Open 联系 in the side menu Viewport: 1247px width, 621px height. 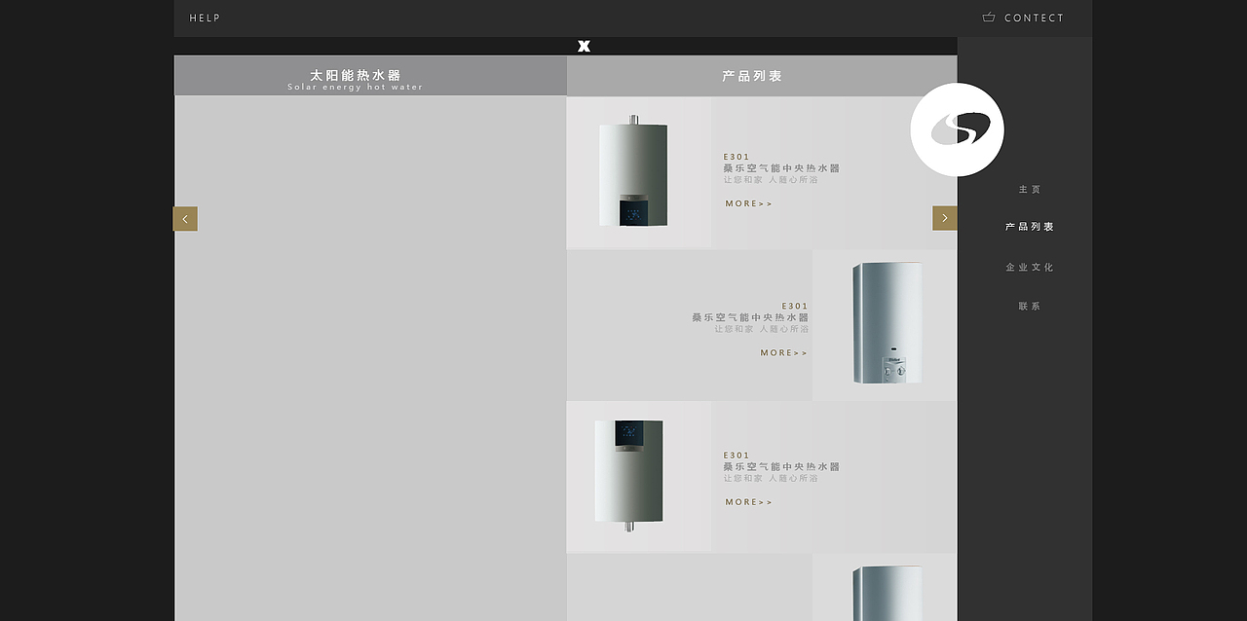tap(1030, 306)
